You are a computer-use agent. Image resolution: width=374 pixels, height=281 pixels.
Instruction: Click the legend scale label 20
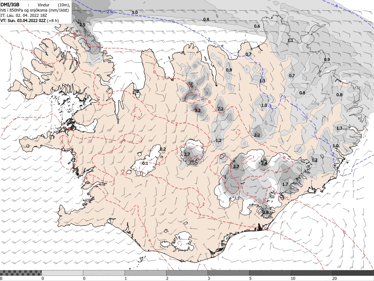coord(334,278)
